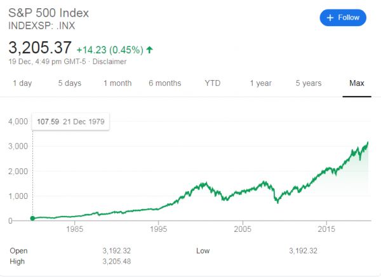Show the 1 month chart range
The width and height of the screenshot is (381, 277).
pyautogui.click(x=117, y=83)
